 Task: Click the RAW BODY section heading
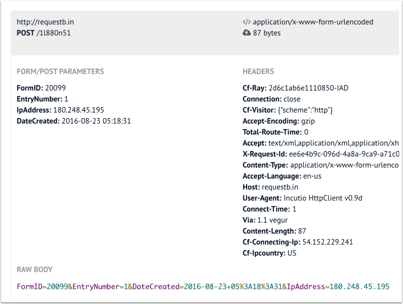(x=35, y=269)
